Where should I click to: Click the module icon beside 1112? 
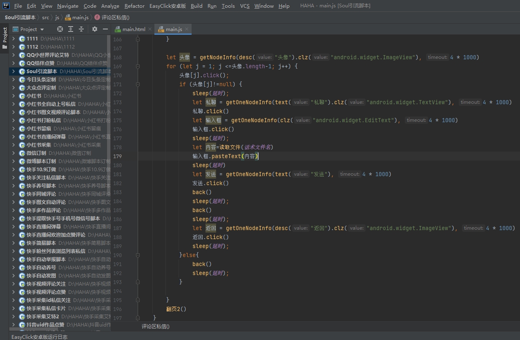coord(22,47)
